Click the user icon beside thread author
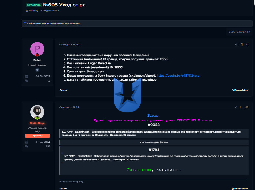Viewport: 255px width, 190px height. click(27, 11)
